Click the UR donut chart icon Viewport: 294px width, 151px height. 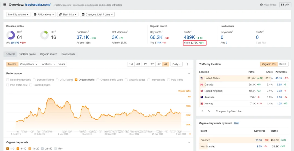coord(45,35)
